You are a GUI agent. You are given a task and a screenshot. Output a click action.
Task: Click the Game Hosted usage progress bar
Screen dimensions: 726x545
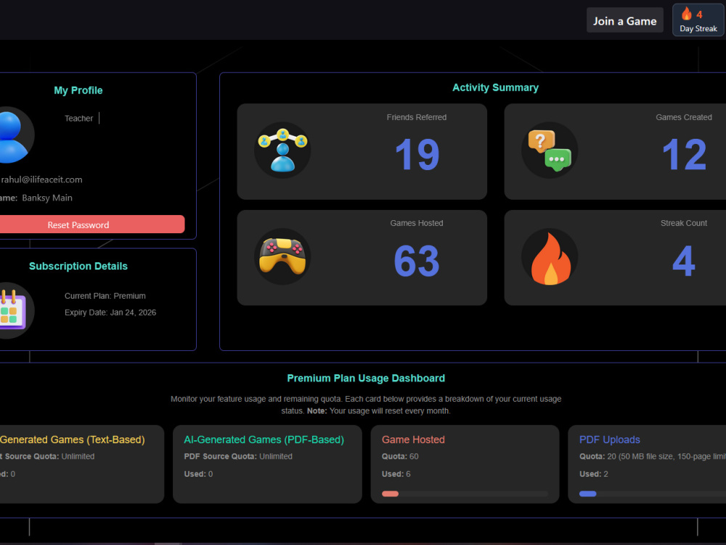465,493
